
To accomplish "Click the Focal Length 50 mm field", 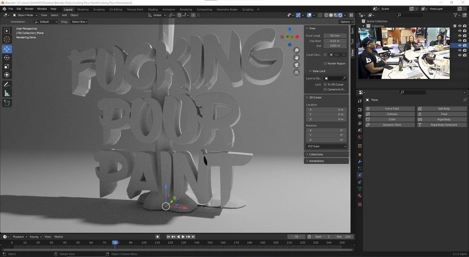I will pyautogui.click(x=335, y=36).
